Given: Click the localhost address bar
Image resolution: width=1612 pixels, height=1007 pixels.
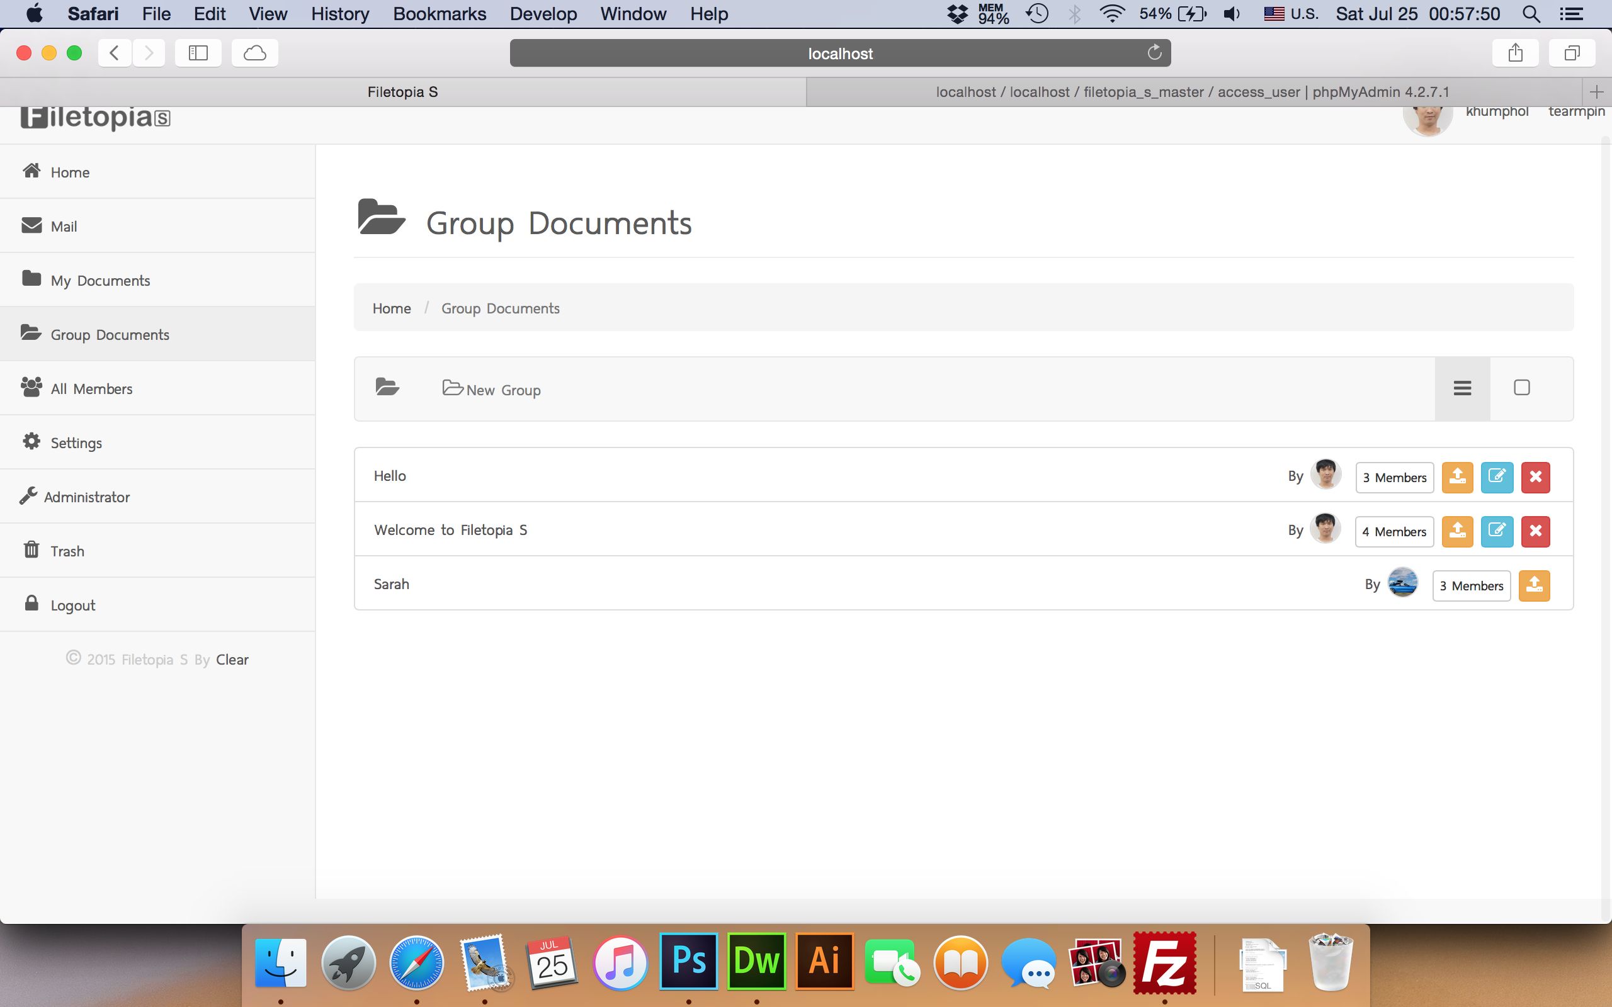Looking at the screenshot, I should (x=839, y=53).
